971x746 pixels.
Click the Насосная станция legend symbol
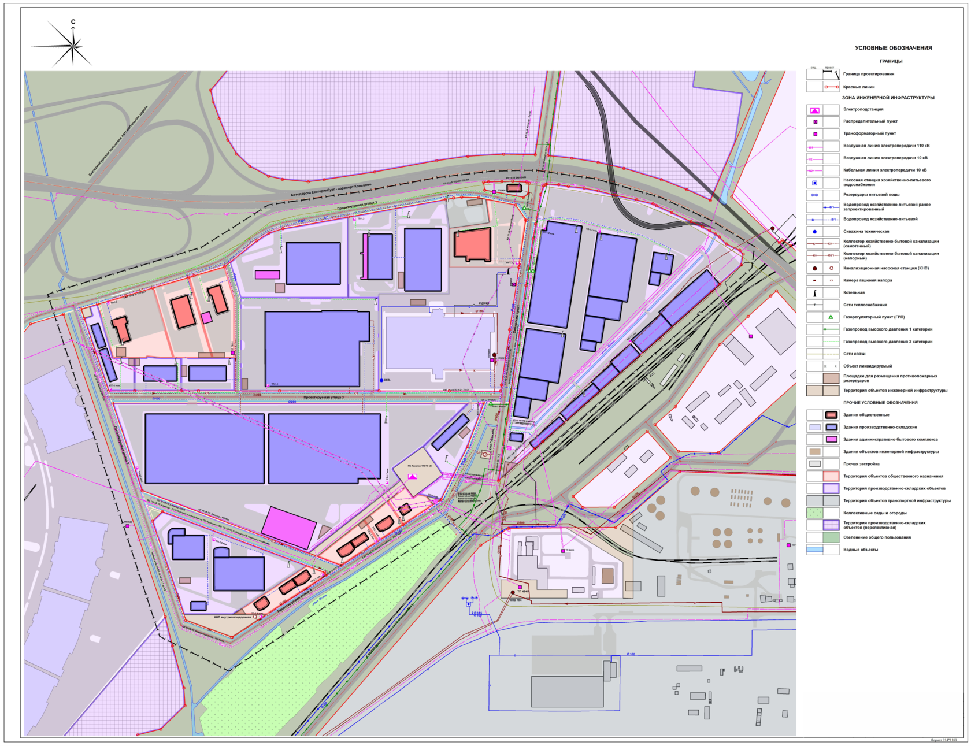coord(815,183)
